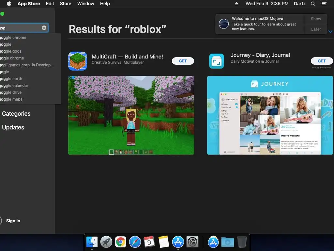Open Notification Center list icon
The width and height of the screenshot is (334, 251).
point(323,4)
